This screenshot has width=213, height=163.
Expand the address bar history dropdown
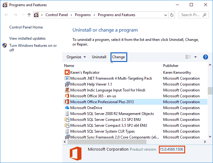pos(165,15)
